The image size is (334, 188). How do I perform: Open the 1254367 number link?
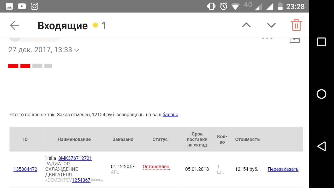click(x=81, y=180)
